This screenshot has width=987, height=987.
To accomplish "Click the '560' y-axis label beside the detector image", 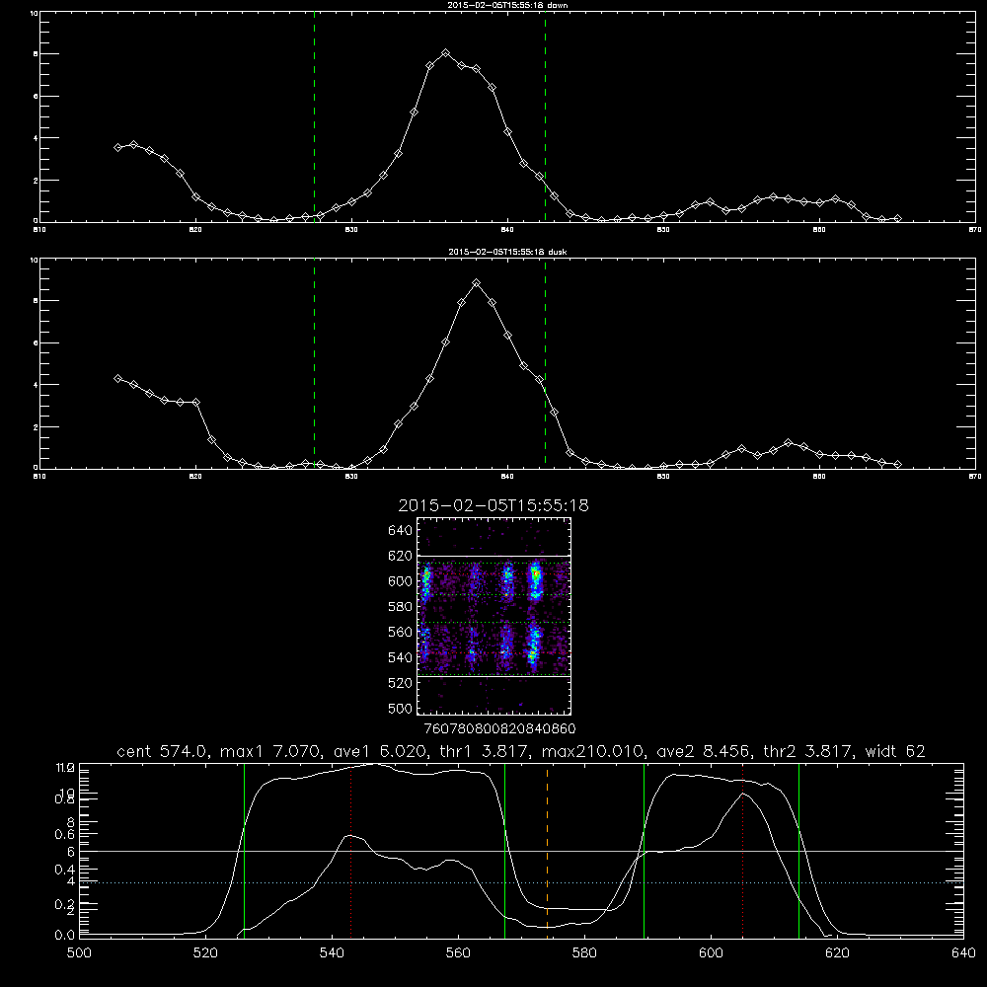I will 401,632.
